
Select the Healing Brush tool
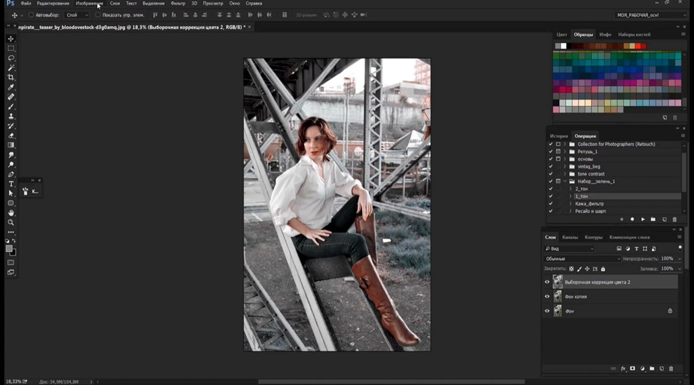(x=11, y=97)
